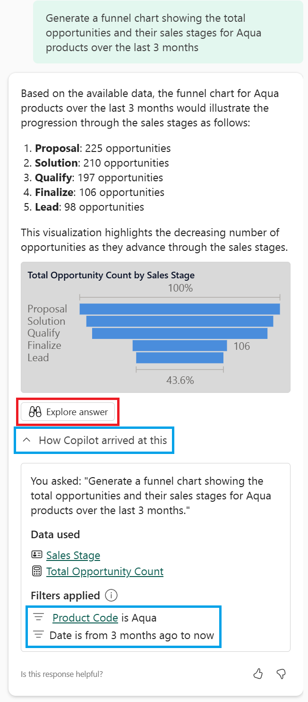The image size is (308, 702).
Task: Select the Proposal bar in the funnel
Action: [180, 309]
